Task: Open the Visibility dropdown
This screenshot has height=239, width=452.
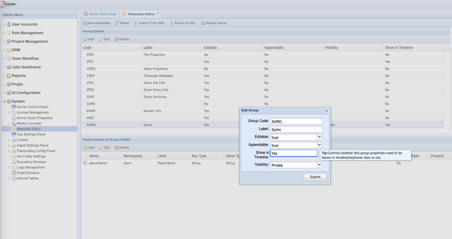Action: (x=319, y=165)
